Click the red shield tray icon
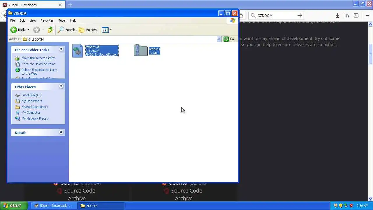 pyautogui.click(x=351, y=206)
